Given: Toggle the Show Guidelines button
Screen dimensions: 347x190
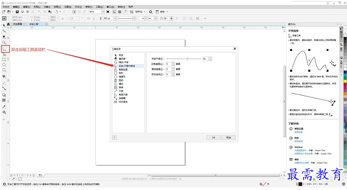Looking at the screenshot, I should [125, 12].
